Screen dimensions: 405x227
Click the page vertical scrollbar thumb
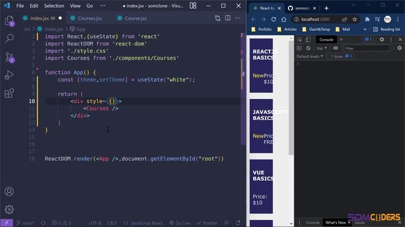coord(291,98)
